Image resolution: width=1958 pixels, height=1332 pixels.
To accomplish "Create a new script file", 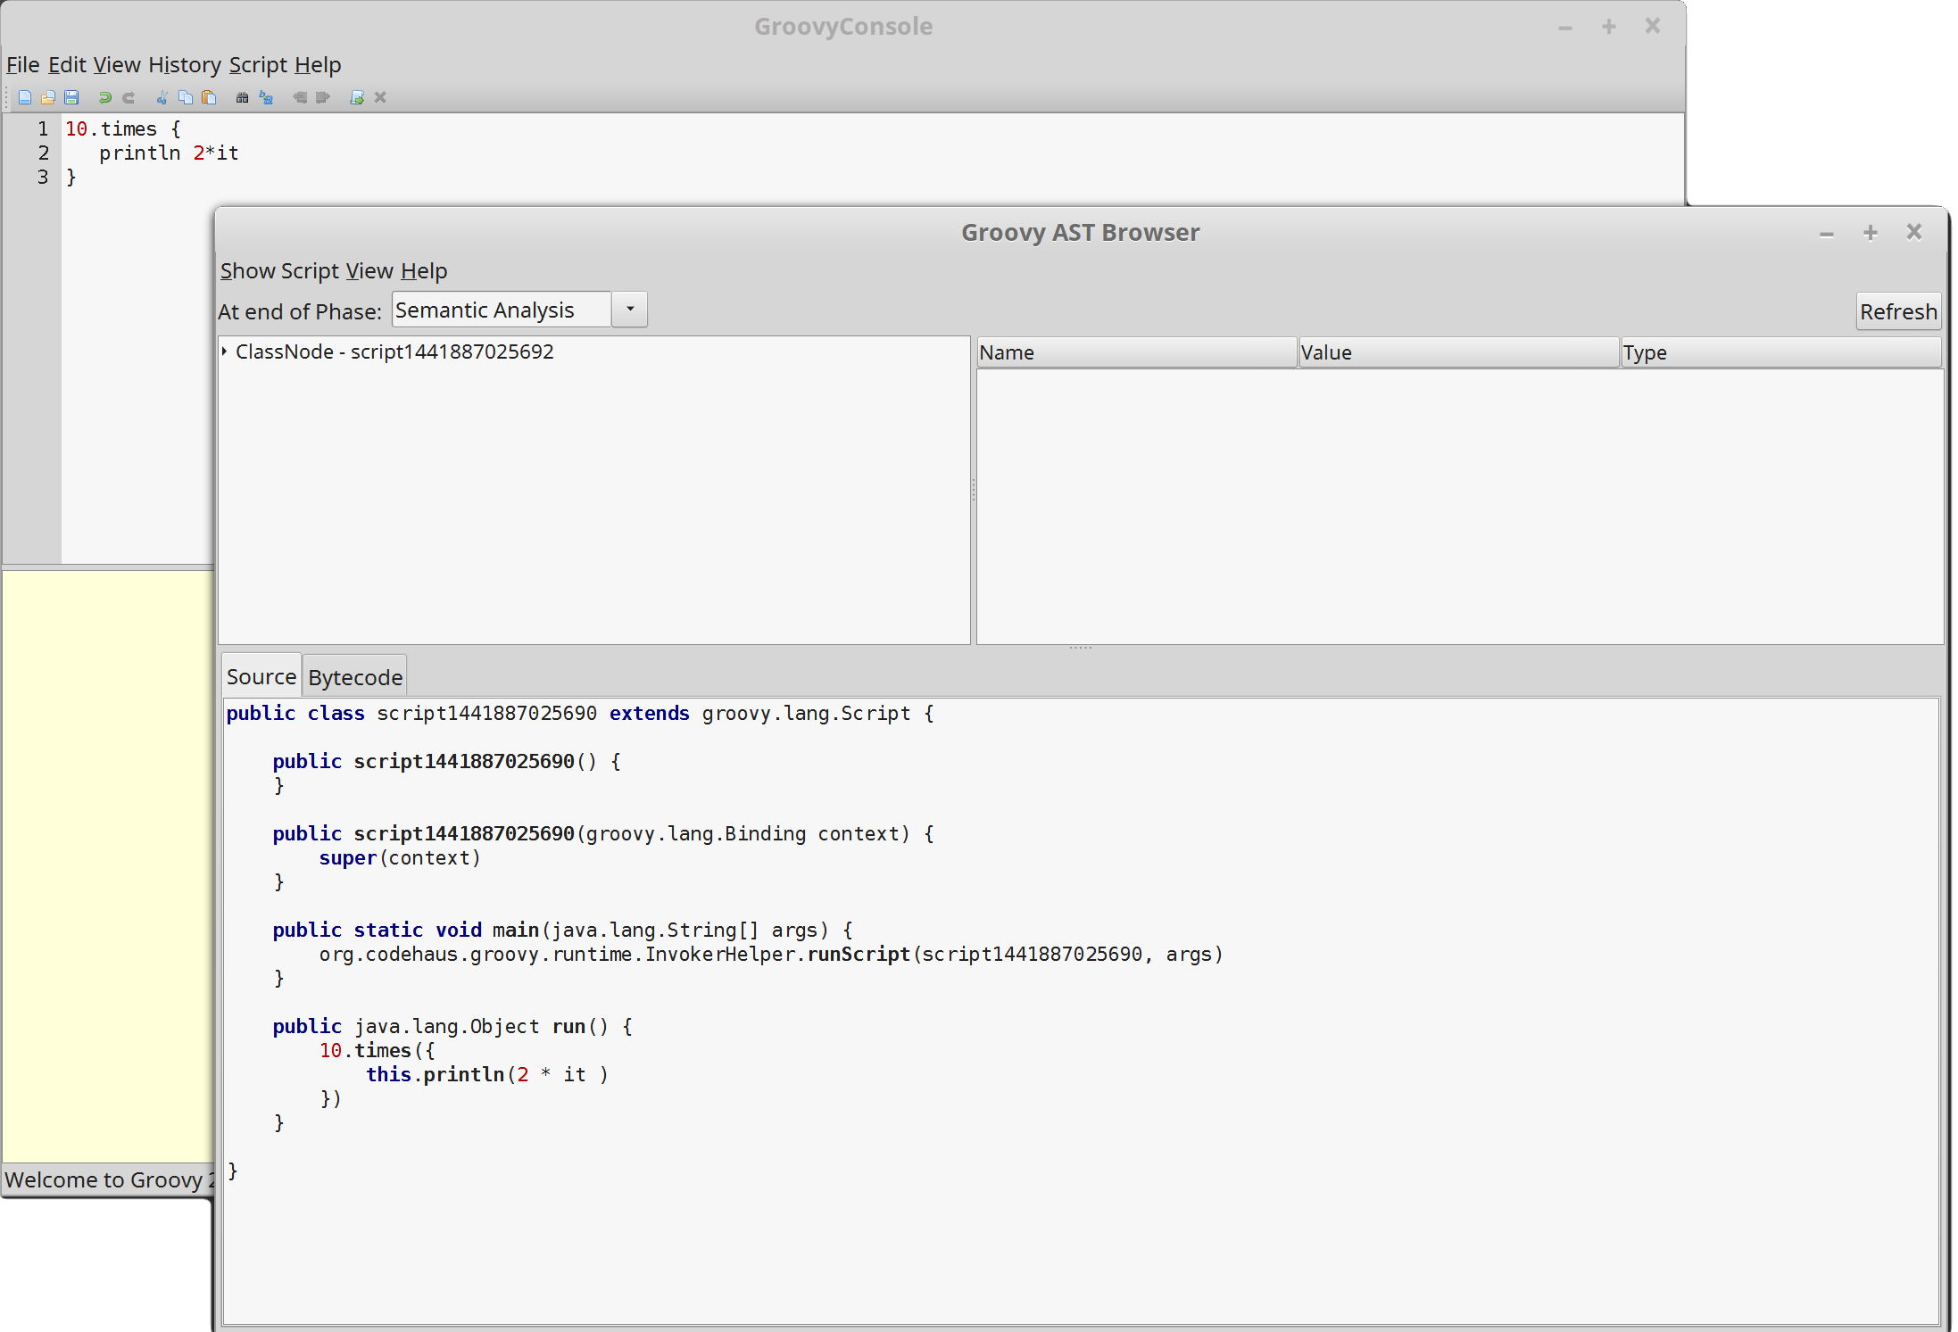I will 24,98.
